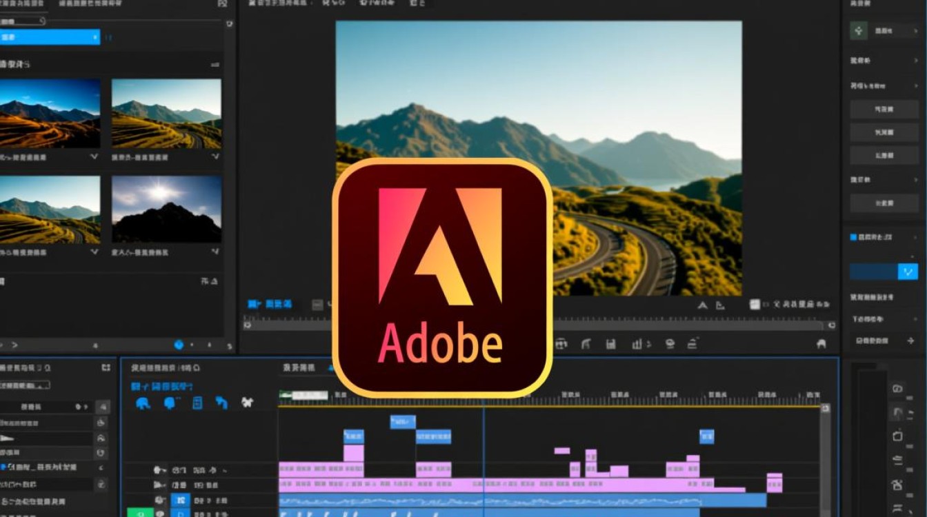Switch to the first tab of the timeline panel

pyautogui.click(x=166, y=368)
